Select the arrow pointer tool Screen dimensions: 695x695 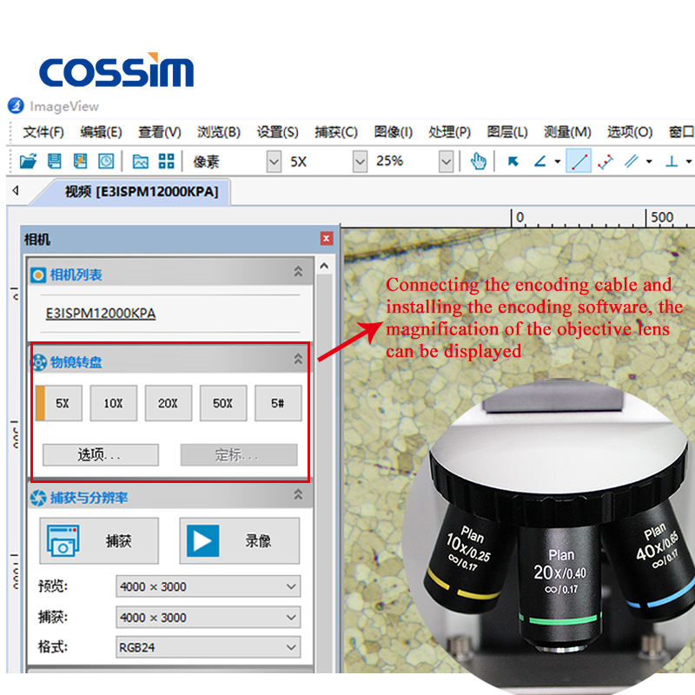point(513,162)
